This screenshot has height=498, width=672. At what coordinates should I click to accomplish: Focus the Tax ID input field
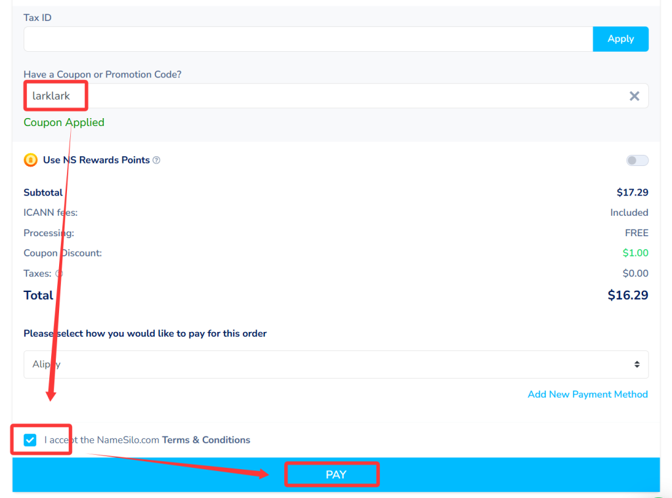point(308,39)
